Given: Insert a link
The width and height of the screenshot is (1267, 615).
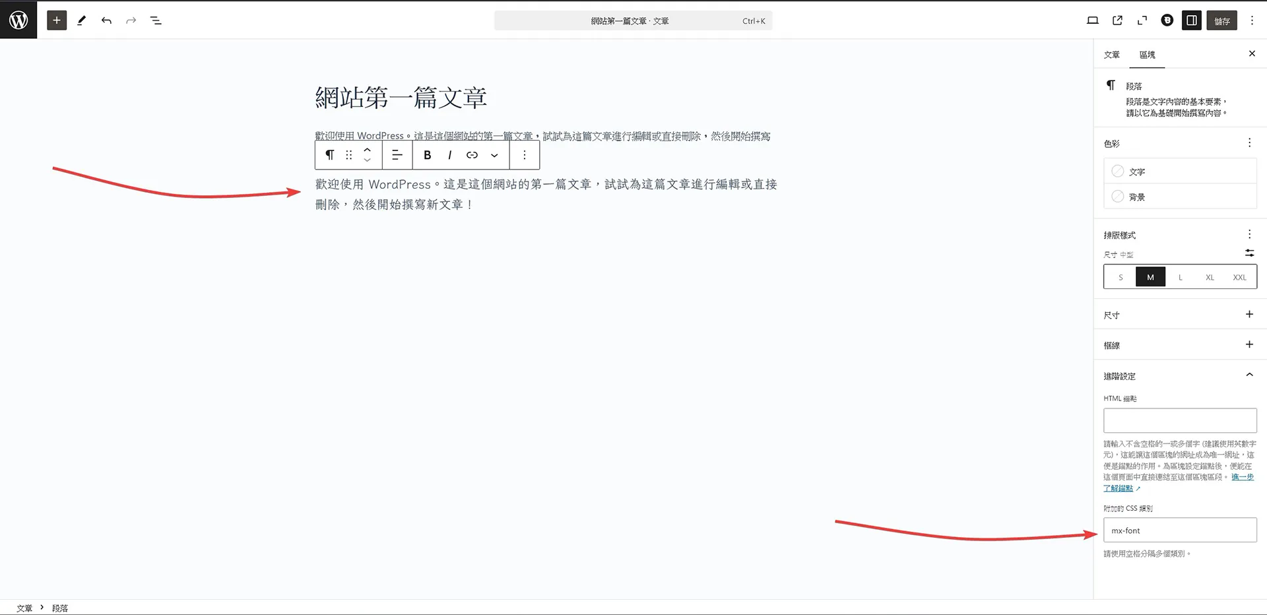Looking at the screenshot, I should [472, 155].
